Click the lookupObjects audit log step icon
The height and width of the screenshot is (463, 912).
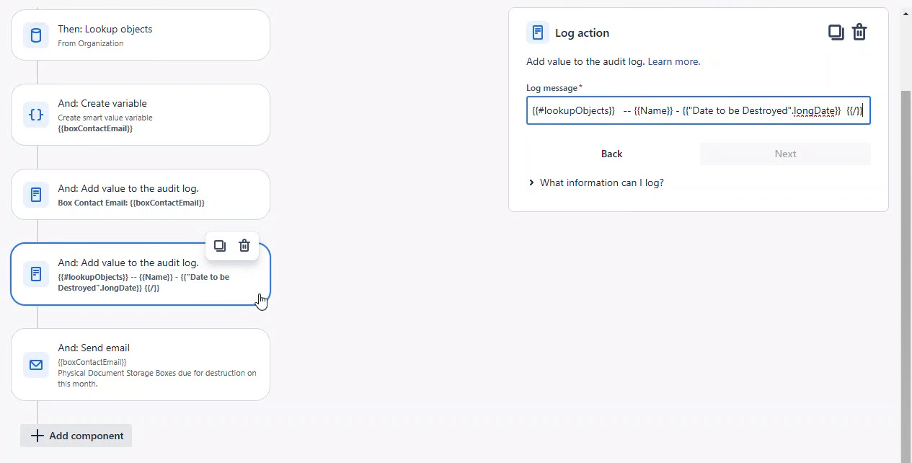tap(36, 274)
